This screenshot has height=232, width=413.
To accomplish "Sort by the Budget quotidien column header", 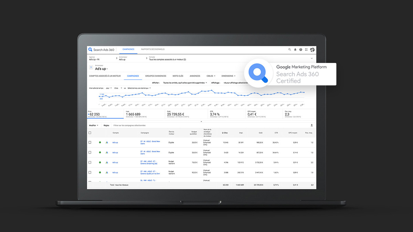I will [x=194, y=133].
